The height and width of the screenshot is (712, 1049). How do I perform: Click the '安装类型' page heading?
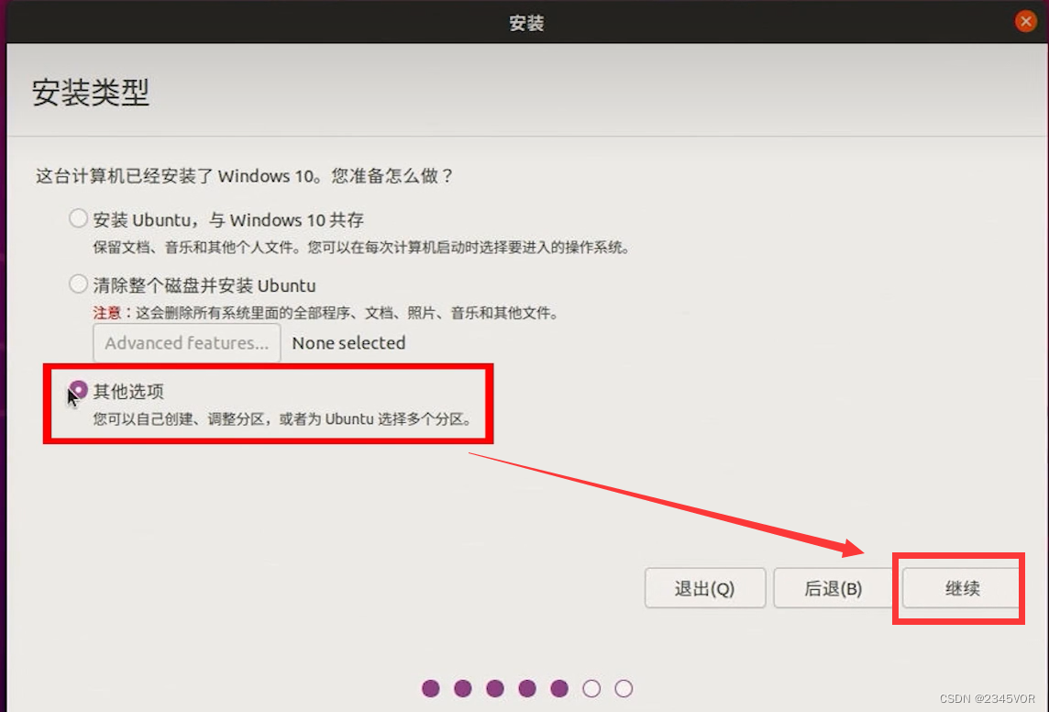(x=90, y=92)
